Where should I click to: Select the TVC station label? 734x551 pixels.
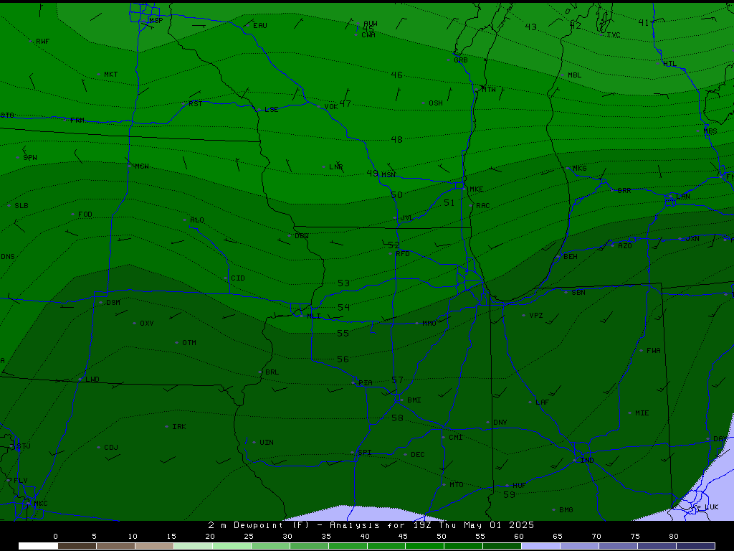(x=614, y=34)
